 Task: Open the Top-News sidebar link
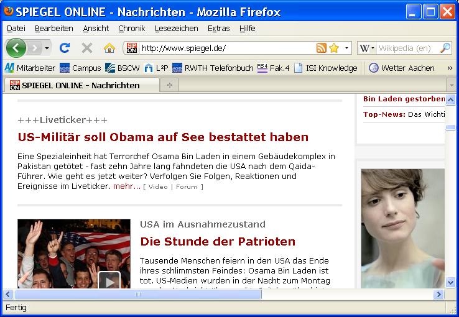pos(404,114)
